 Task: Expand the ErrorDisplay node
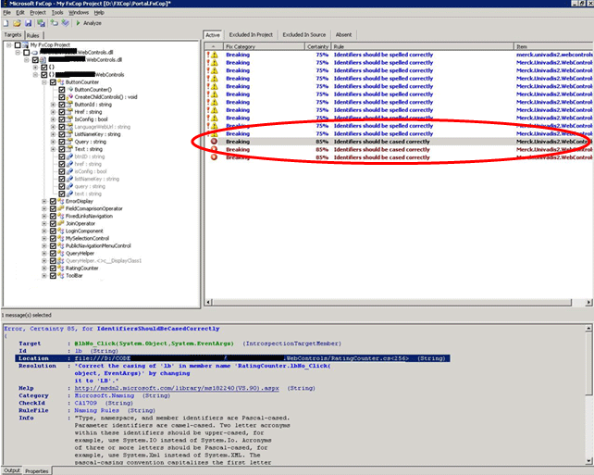tap(44, 201)
